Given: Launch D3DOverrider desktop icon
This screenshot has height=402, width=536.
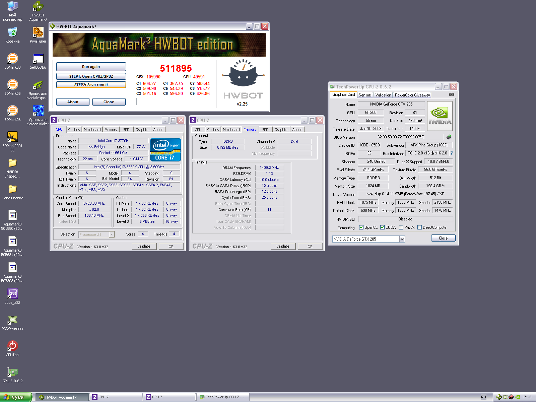Looking at the screenshot, I should coord(12,322).
